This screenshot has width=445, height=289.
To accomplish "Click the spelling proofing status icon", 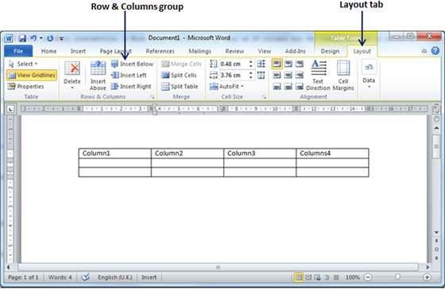I will click(85, 277).
